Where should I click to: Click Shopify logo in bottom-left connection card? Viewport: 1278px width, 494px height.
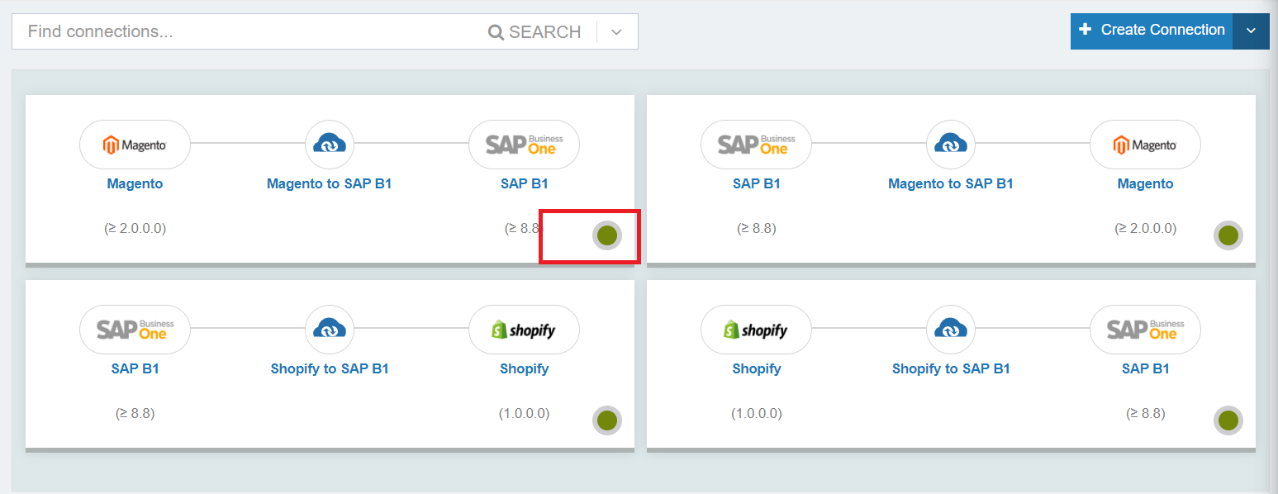tap(524, 330)
